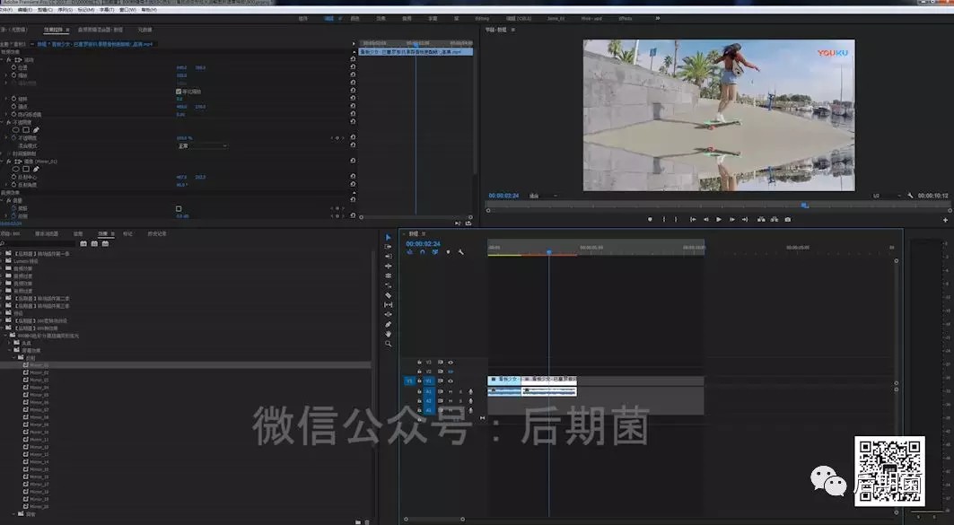Select the Zoom tool
Screen dimensions: 954x525
tap(389, 344)
